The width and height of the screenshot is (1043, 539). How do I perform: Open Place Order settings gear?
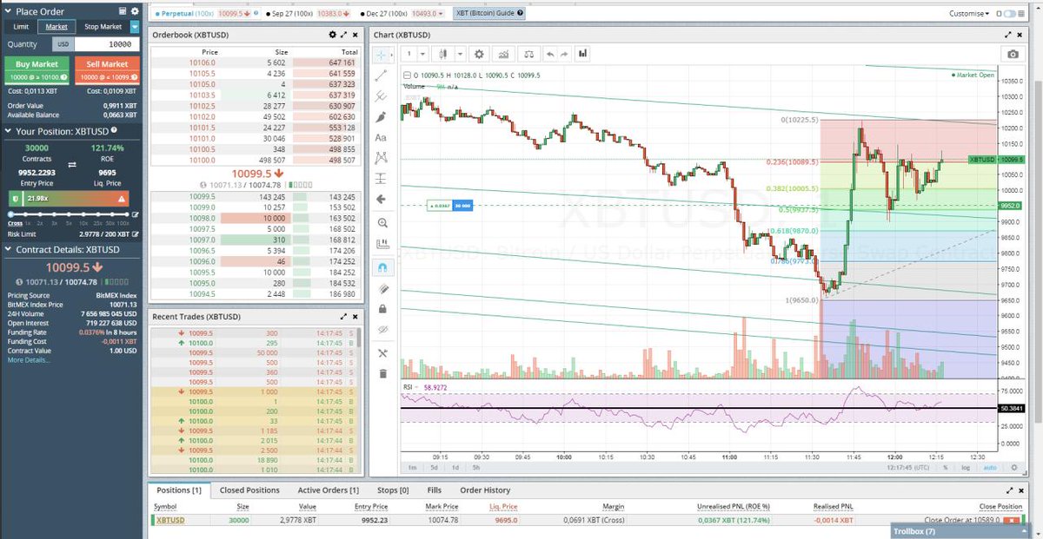pos(134,11)
